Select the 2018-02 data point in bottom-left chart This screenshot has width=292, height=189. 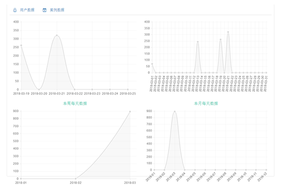click(x=75, y=179)
